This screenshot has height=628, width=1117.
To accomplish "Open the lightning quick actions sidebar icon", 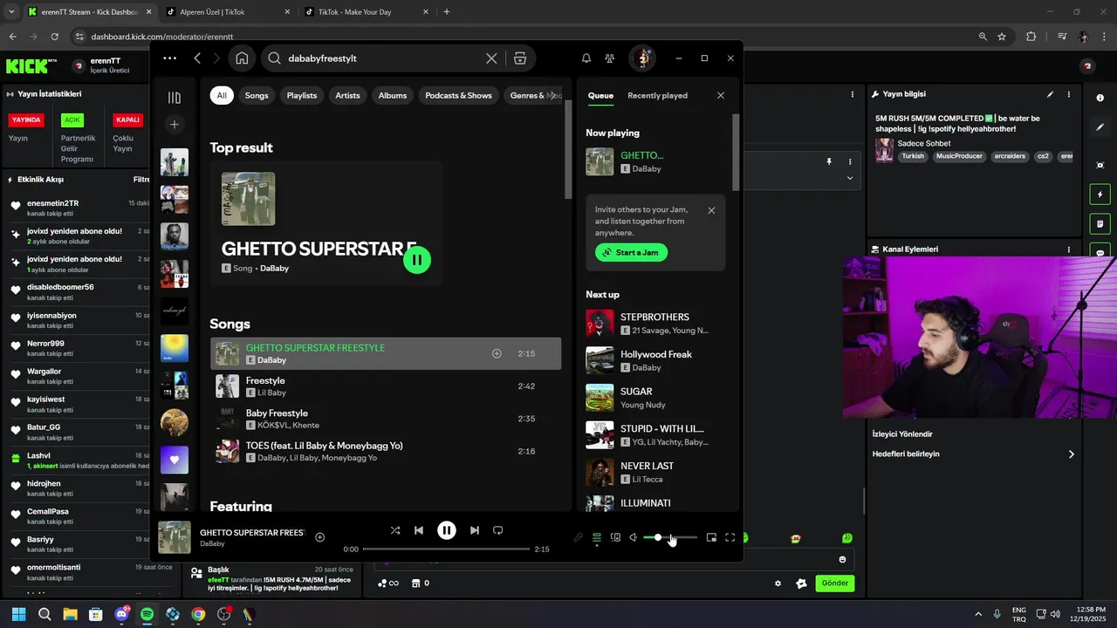I will coord(1100,195).
